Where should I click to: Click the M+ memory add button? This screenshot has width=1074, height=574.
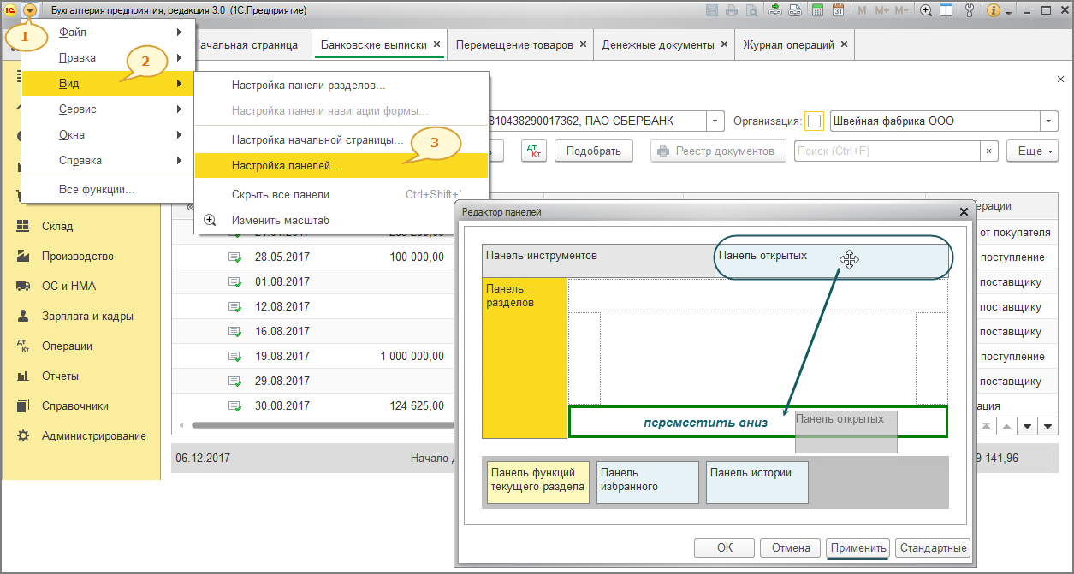tap(881, 10)
